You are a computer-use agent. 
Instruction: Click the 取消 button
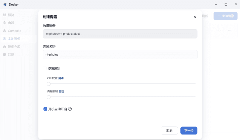tap(169, 130)
